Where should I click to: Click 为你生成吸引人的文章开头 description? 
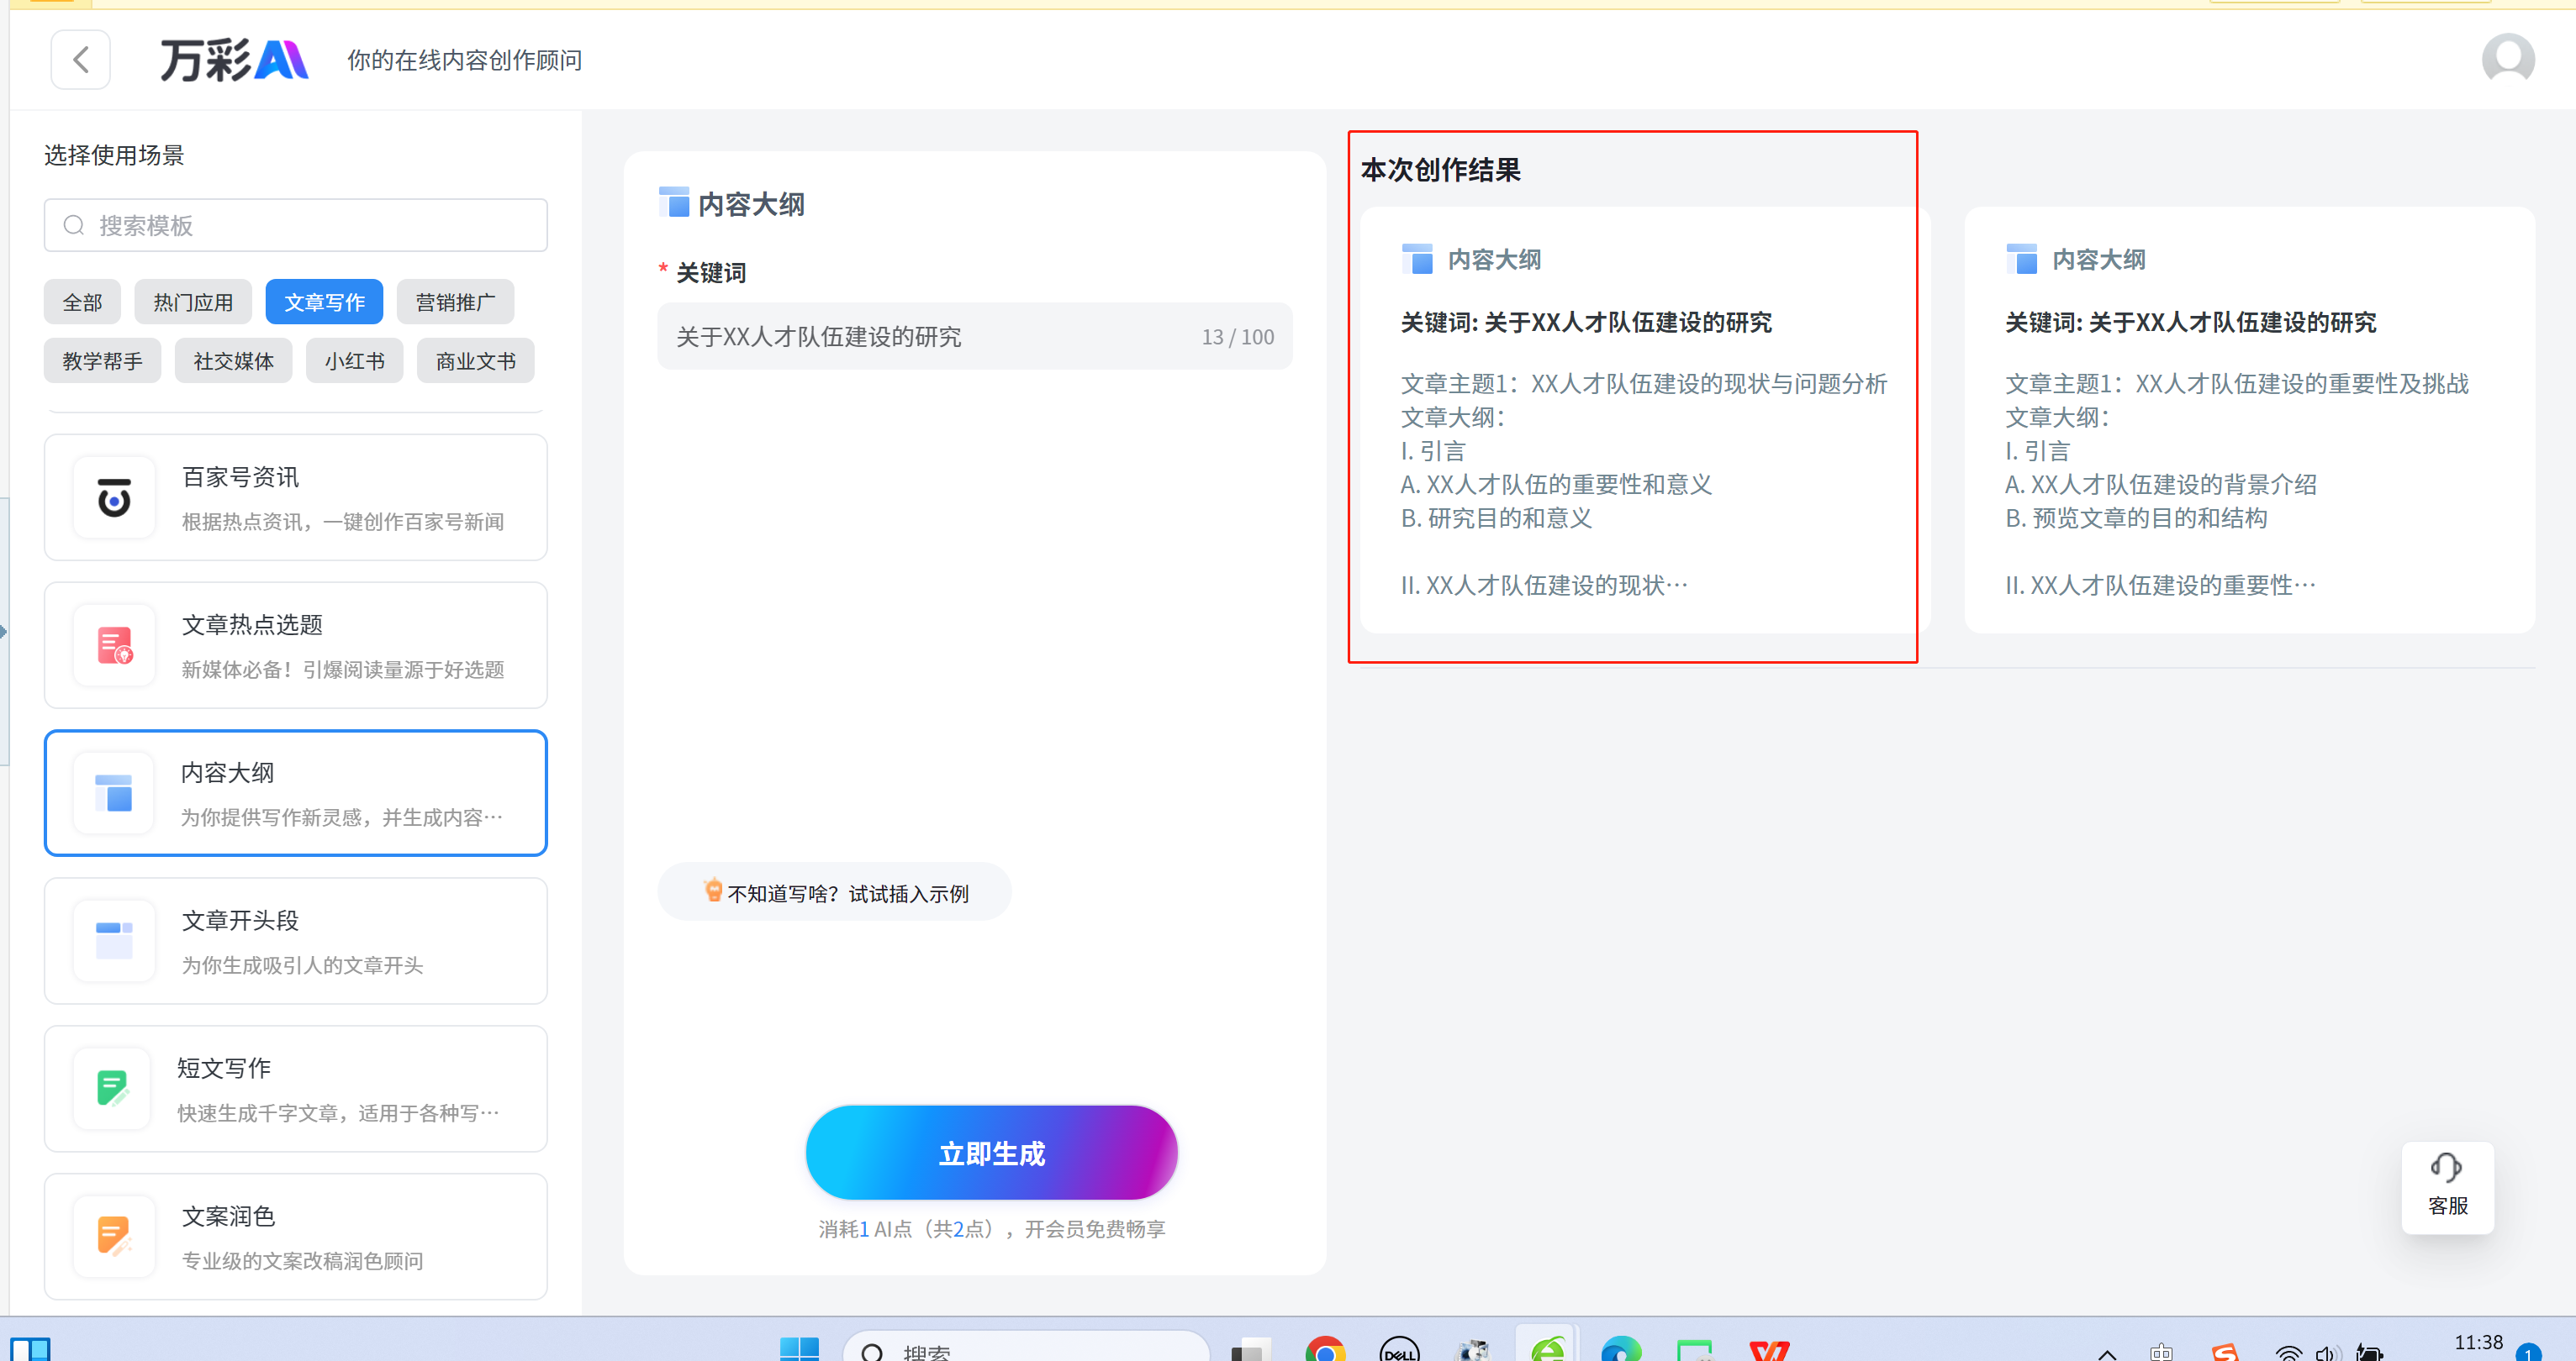302,965
